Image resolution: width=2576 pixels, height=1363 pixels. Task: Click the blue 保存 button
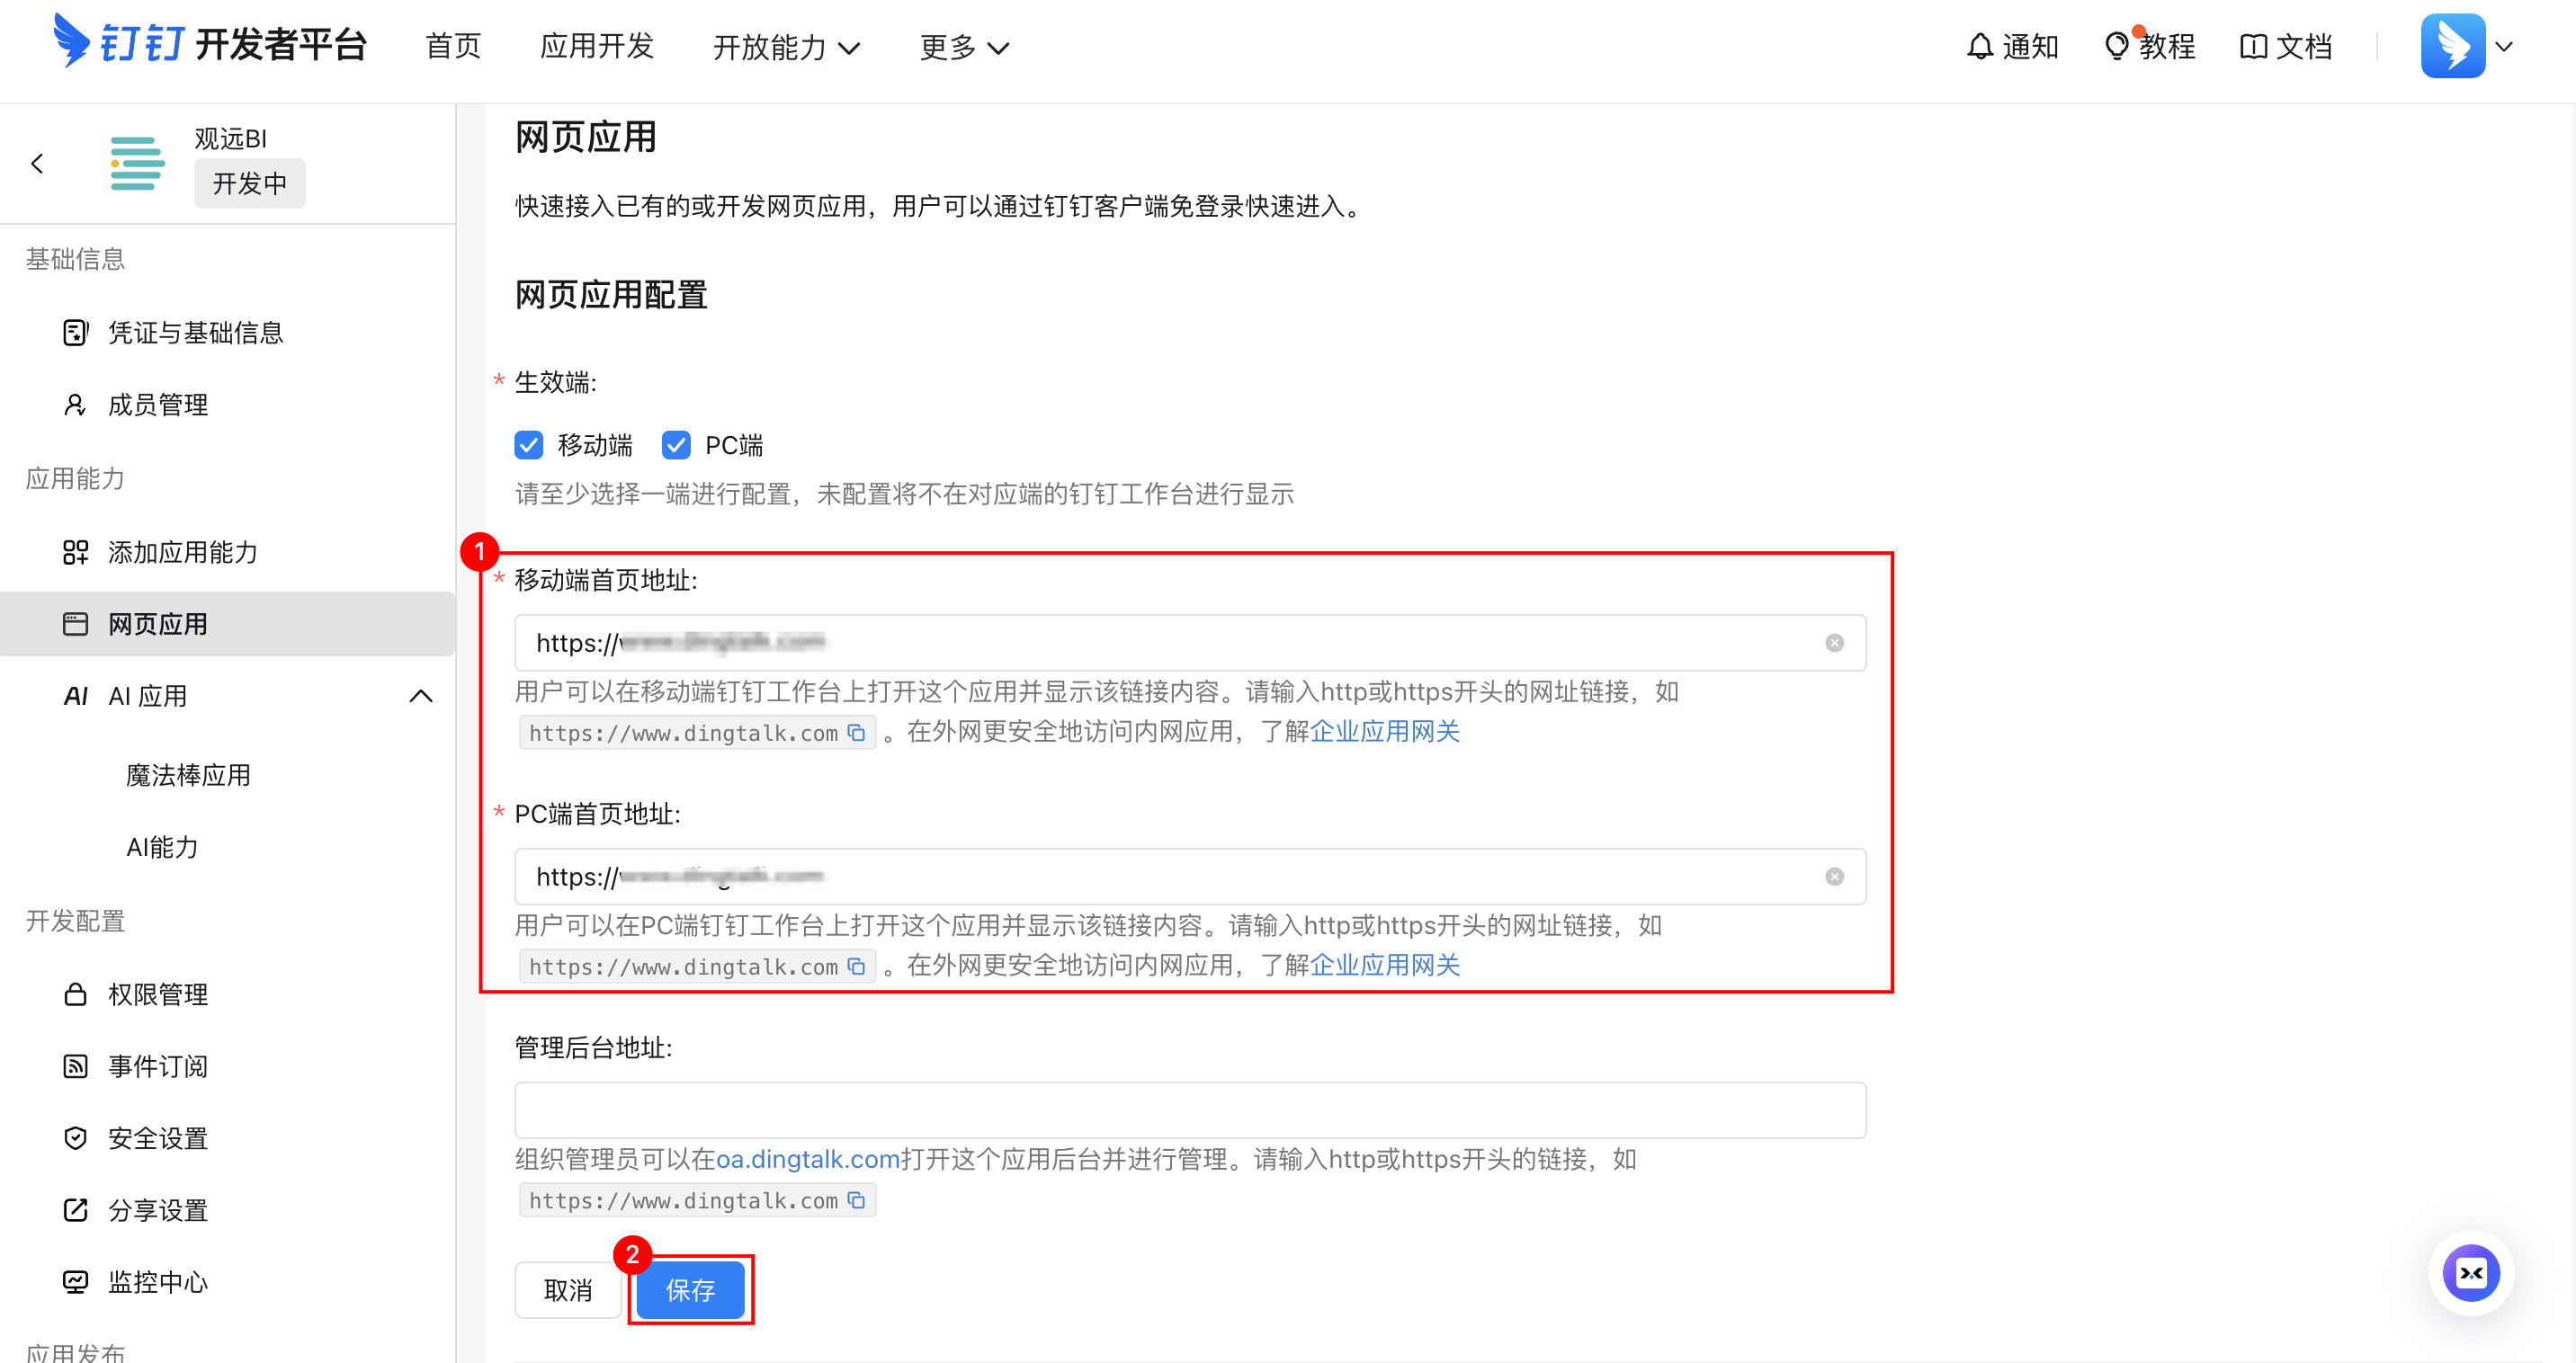(x=690, y=1290)
